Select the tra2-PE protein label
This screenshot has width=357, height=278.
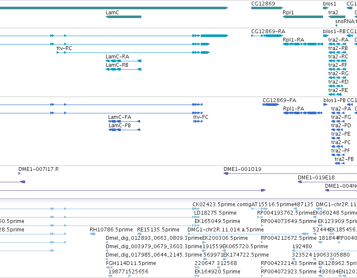pyautogui.click(x=341, y=134)
